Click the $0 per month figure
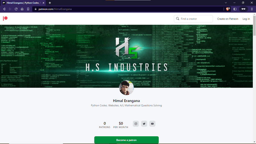The image size is (256, 144). (x=121, y=125)
